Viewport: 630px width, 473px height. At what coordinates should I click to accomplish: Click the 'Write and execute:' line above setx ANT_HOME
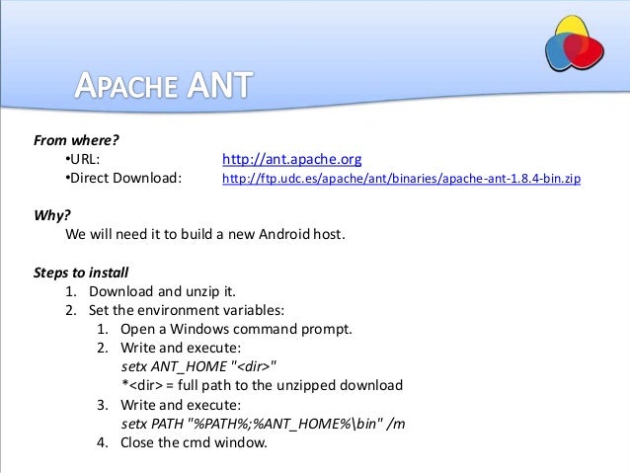[x=181, y=348]
